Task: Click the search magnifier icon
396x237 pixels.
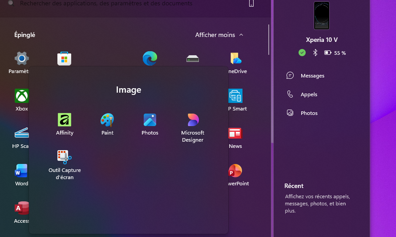Action: click(x=11, y=3)
